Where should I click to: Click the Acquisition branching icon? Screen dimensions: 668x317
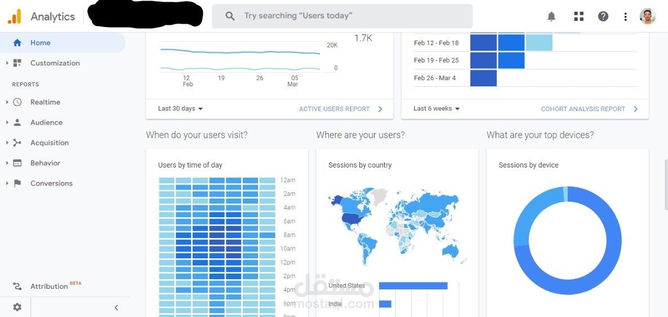(x=17, y=143)
